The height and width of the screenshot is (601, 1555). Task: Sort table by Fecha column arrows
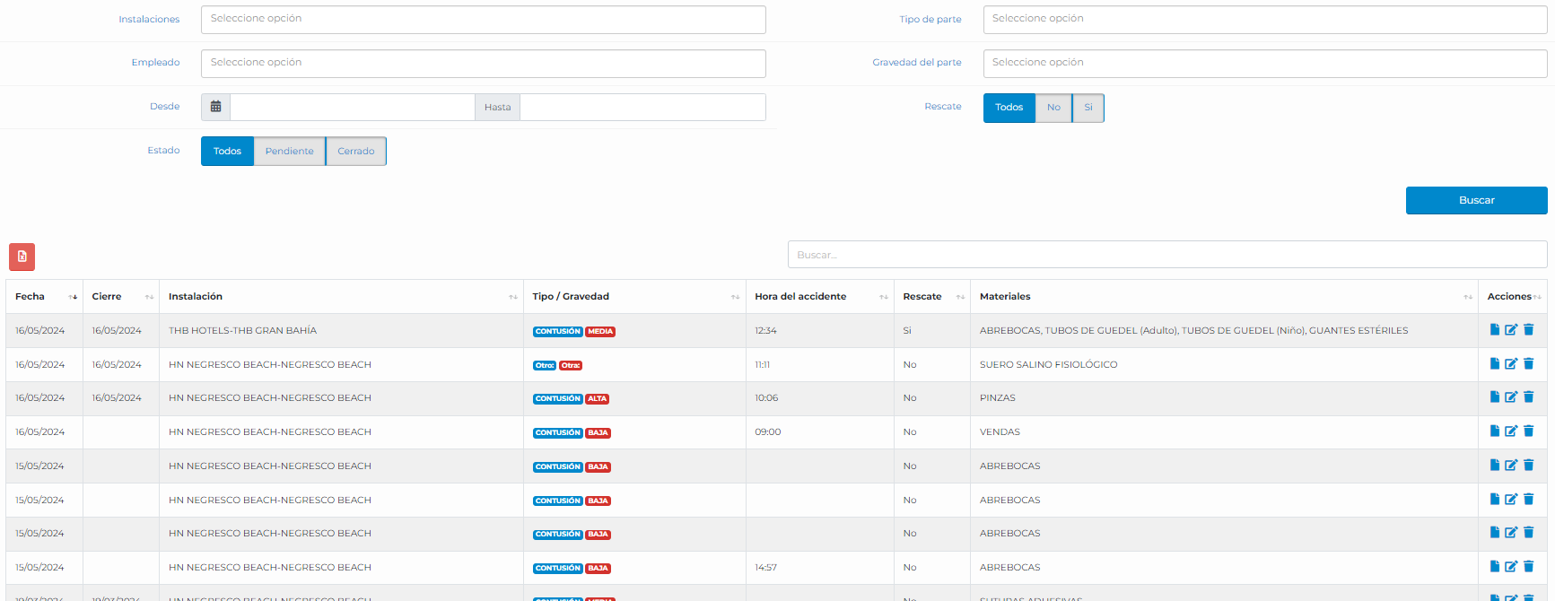(73, 297)
